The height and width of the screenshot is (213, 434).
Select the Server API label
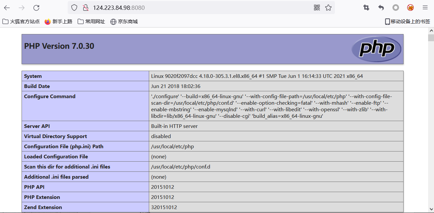[x=37, y=126]
